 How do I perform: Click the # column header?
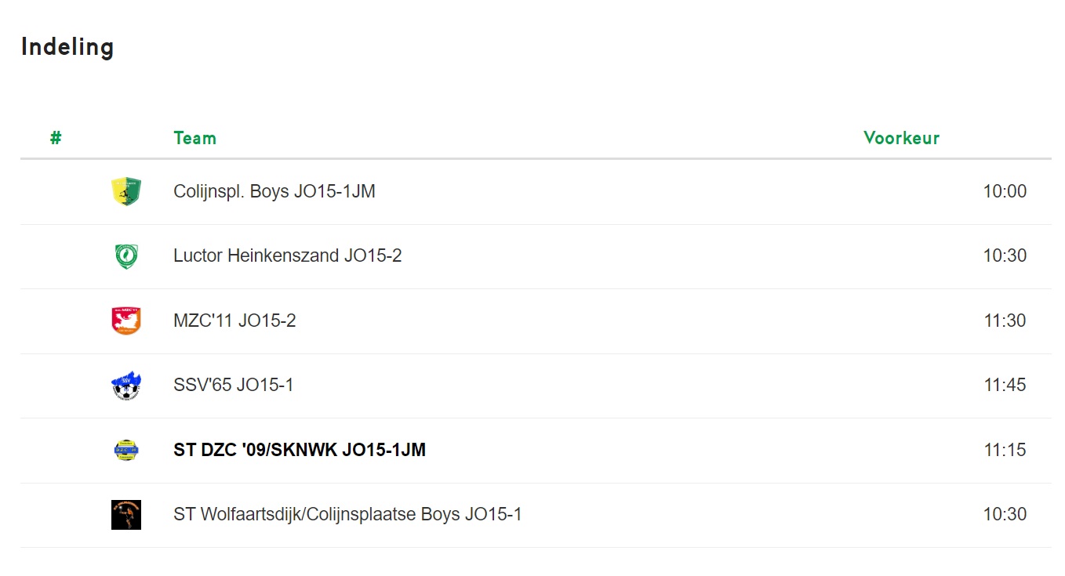pyautogui.click(x=56, y=139)
